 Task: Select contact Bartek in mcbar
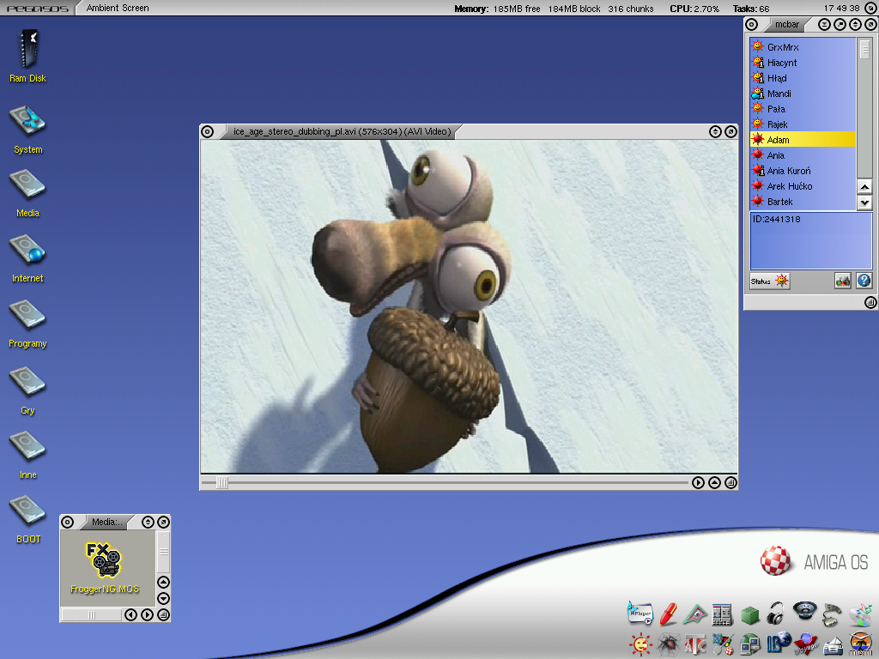(803, 202)
